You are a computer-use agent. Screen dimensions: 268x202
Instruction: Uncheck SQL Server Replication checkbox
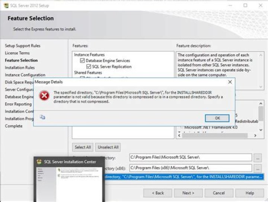[x=89, y=66]
